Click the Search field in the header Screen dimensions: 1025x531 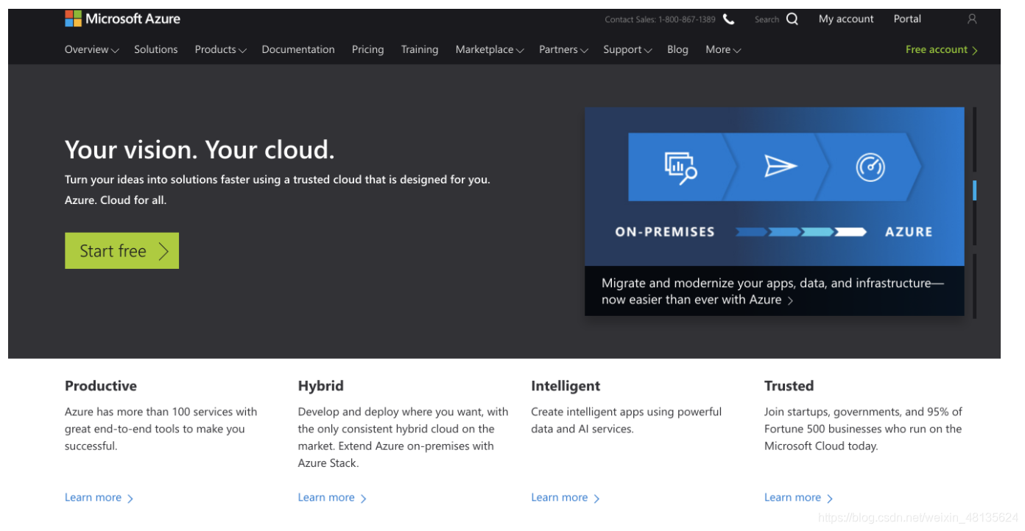tap(767, 20)
